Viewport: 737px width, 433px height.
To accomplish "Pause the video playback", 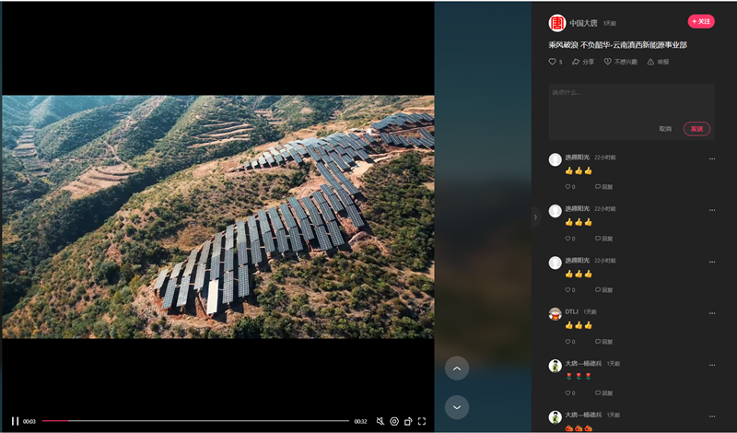I will [x=15, y=421].
